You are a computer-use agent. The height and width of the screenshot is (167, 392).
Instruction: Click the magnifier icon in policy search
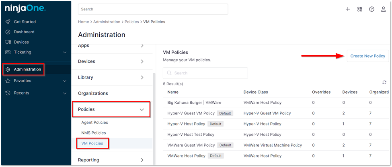click(x=169, y=73)
